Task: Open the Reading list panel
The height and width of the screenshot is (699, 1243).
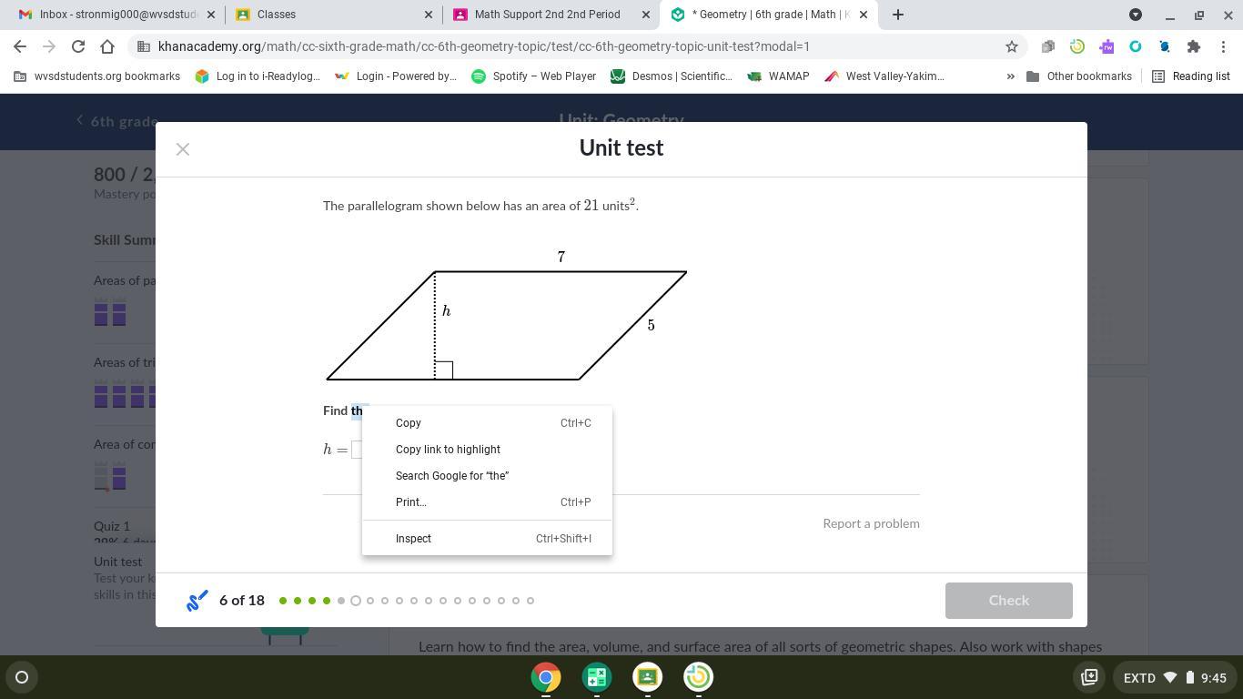Action: [1191, 76]
